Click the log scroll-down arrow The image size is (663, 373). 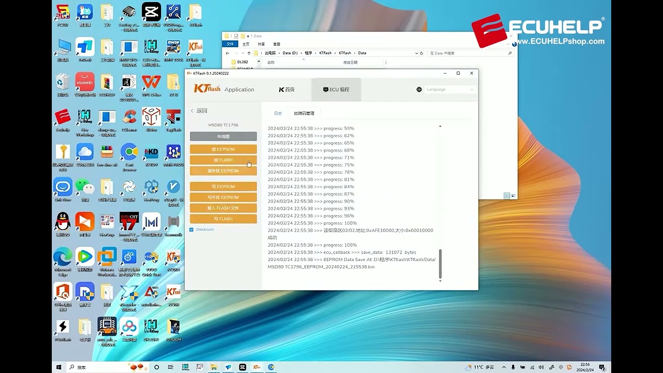pyautogui.click(x=440, y=281)
